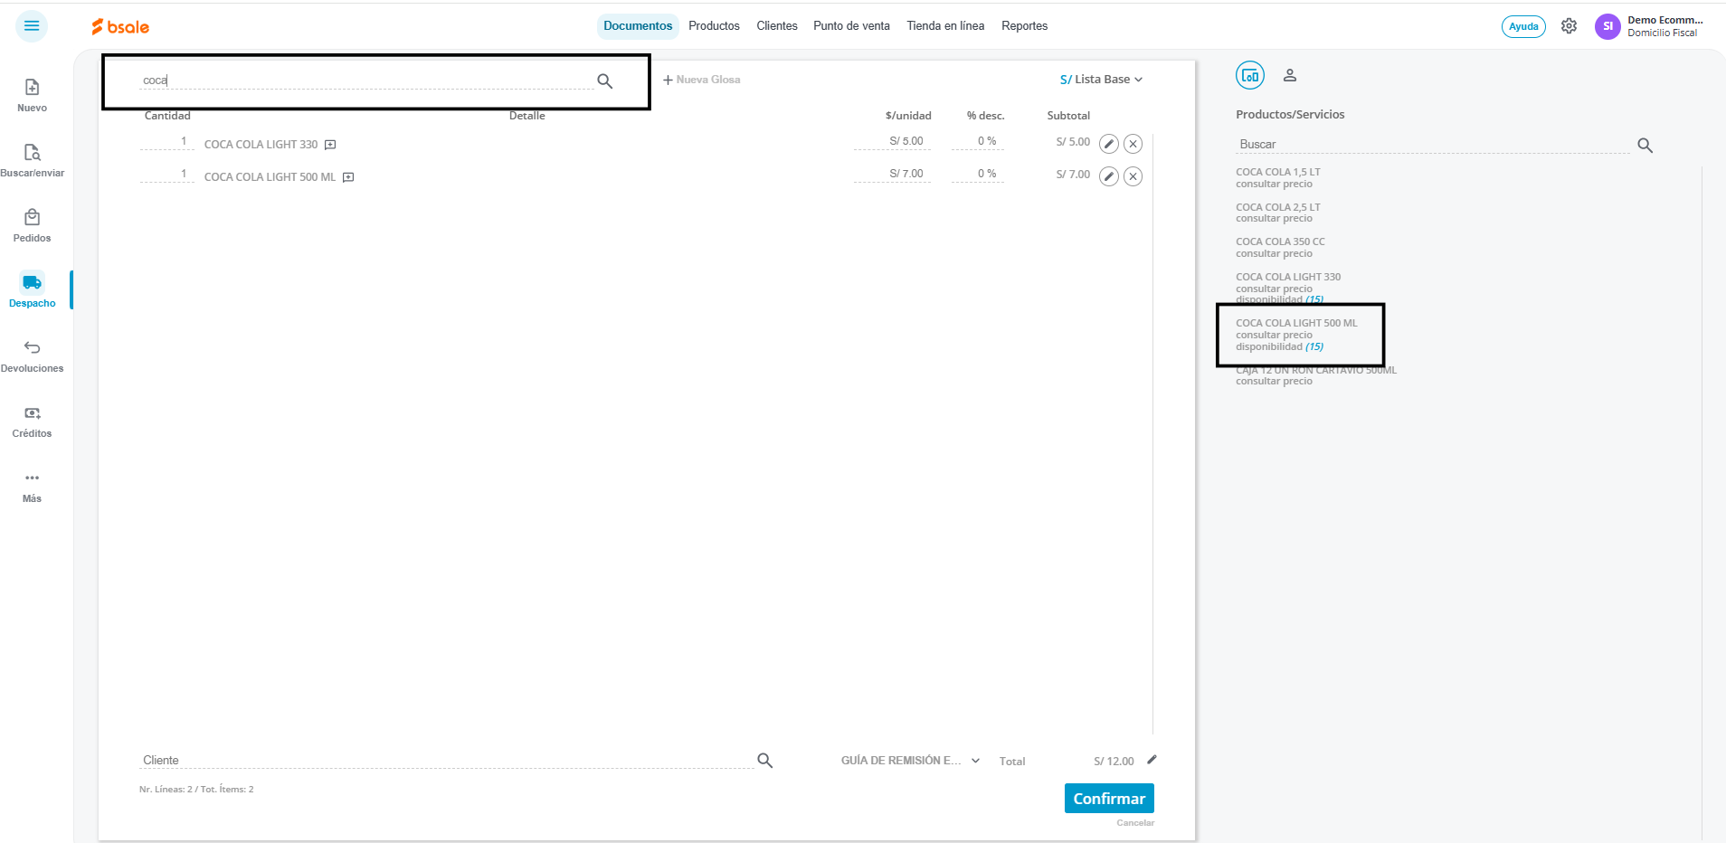Image resolution: width=1726 pixels, height=843 pixels.
Task: Select COCA COLA 350 CC product result
Action: coord(1280,248)
